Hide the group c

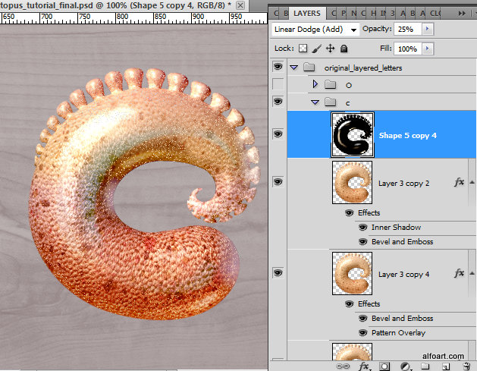click(278, 101)
